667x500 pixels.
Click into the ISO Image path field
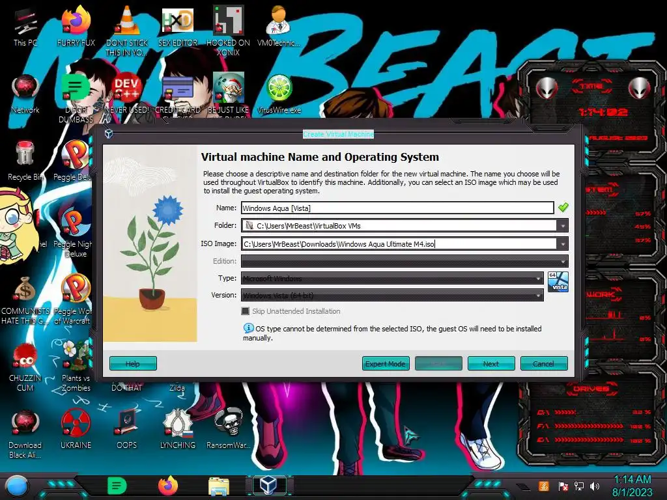click(x=399, y=244)
